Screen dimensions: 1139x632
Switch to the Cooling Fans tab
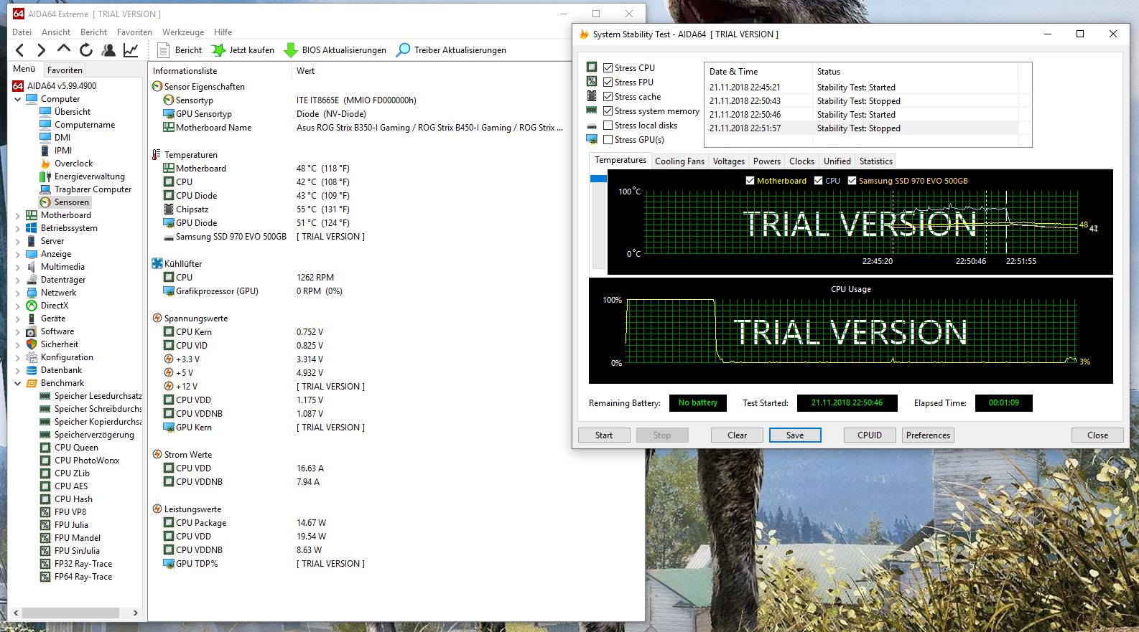coord(679,161)
